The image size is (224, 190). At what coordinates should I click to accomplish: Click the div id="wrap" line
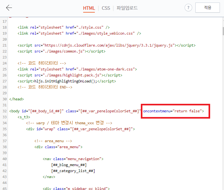[80, 129]
